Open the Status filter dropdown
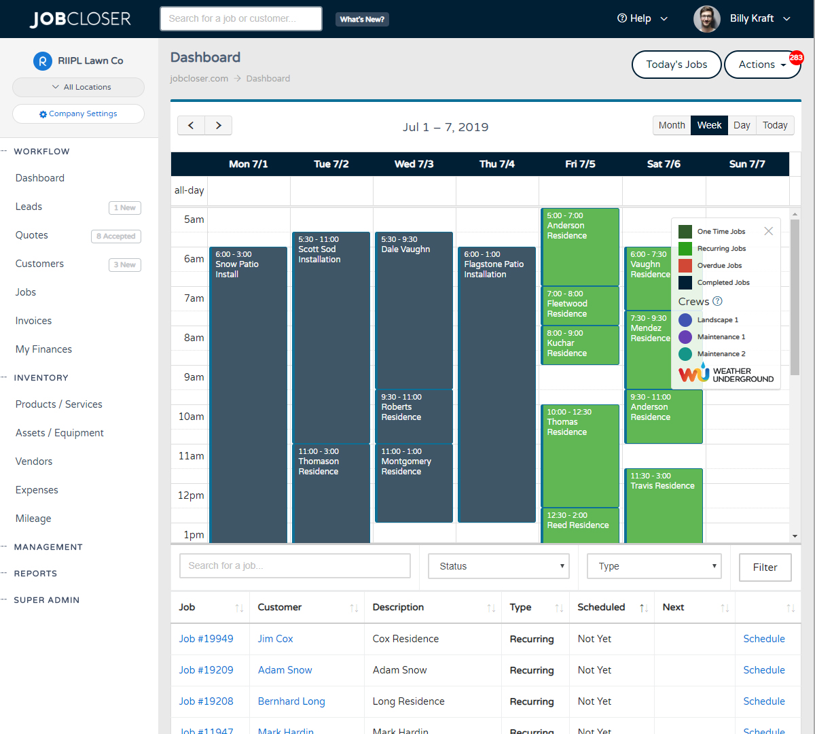The height and width of the screenshot is (734, 815). click(x=499, y=565)
